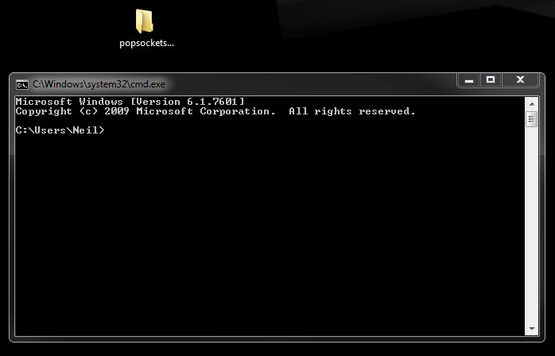Click the C:\Windows\system32\cmd.exe title text
The width and height of the screenshot is (555, 356).
[x=99, y=84]
